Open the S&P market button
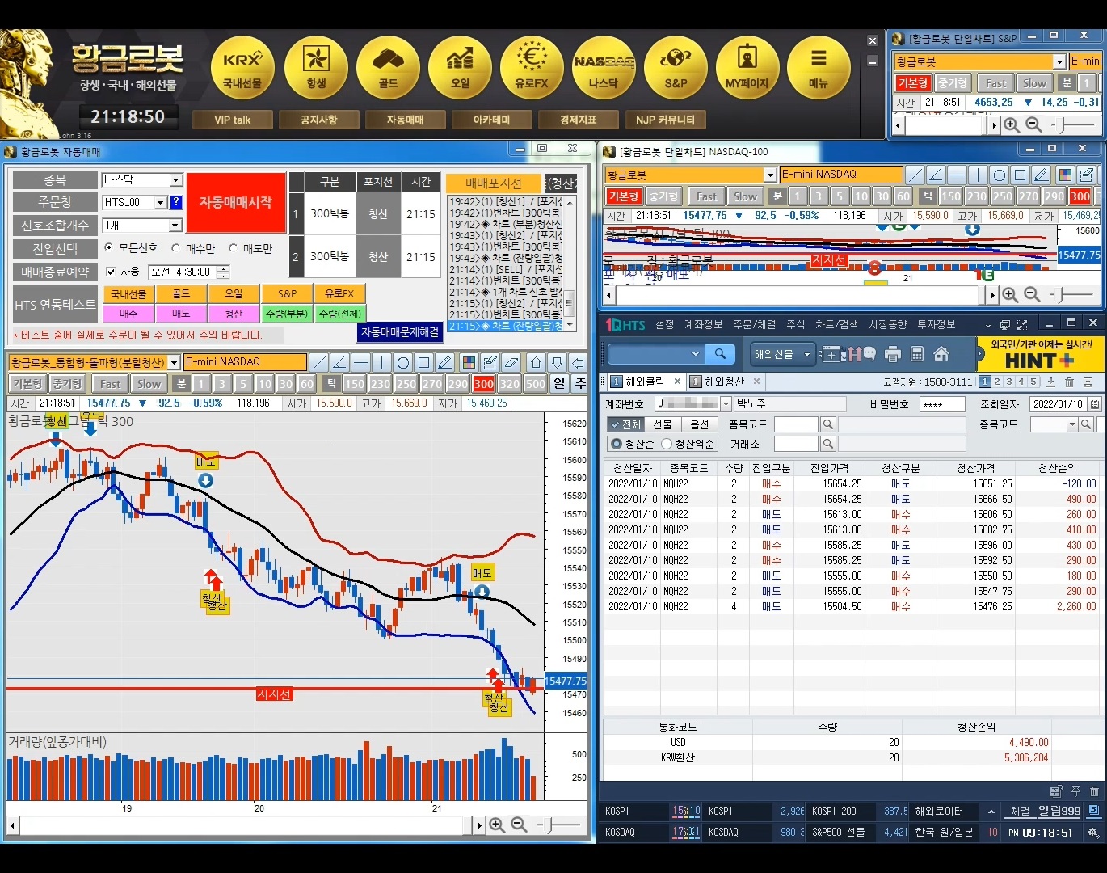Screen dimensions: 1107x873 click(676, 68)
